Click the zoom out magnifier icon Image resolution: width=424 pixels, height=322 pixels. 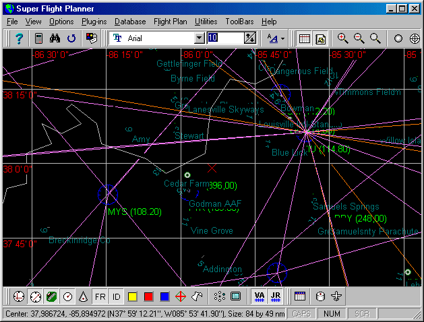359,38
